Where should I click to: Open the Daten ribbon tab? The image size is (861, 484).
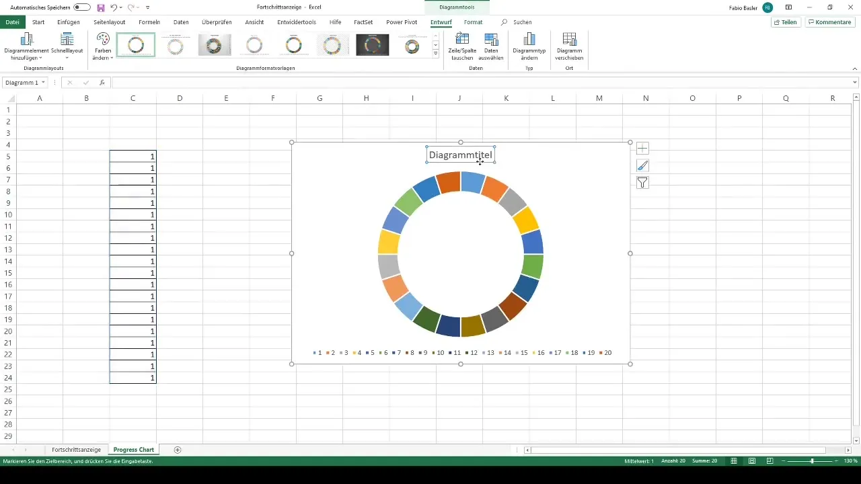pos(181,22)
